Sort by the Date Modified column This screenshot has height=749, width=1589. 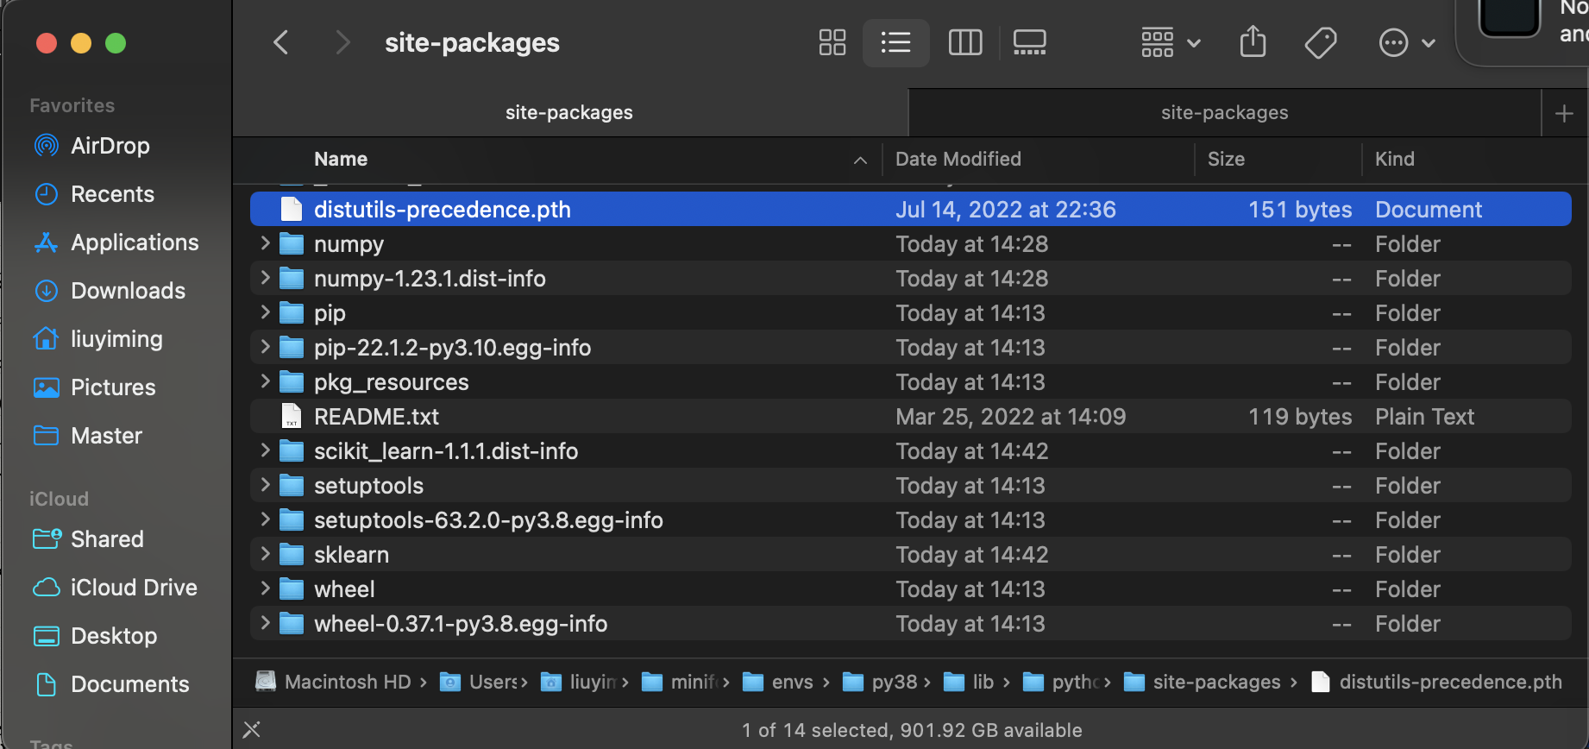pyautogui.click(x=958, y=159)
